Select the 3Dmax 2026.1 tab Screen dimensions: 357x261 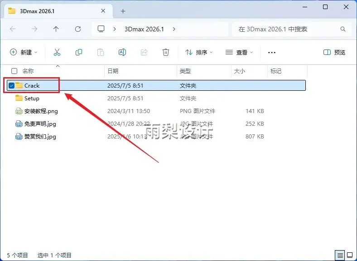(58, 11)
